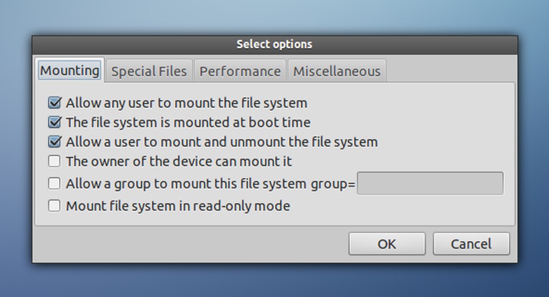Disable the 'mount and unmount' user checkbox

pos(55,142)
